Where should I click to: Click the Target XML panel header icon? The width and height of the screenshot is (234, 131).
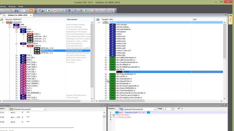(x=98, y=19)
